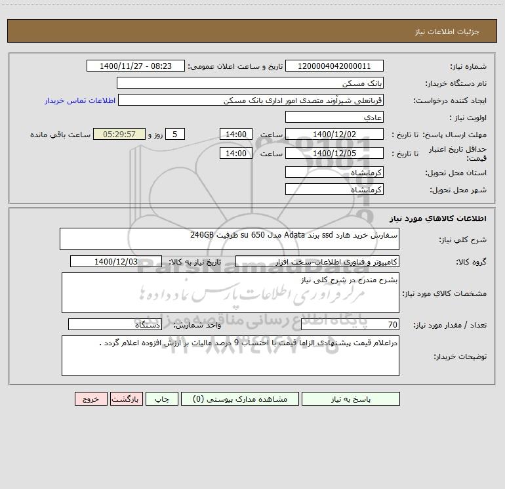Click the شرح کلی نیاز label
The height and width of the screenshot is (489, 505).
click(463, 240)
